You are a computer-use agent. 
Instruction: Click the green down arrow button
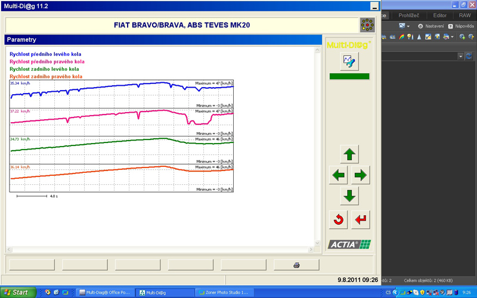click(x=349, y=196)
